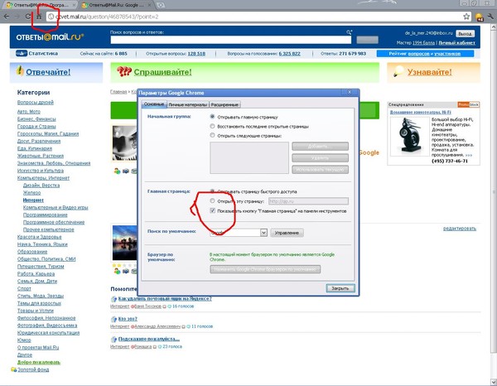
Task: Click the red question marks icon
Action: [124, 71]
